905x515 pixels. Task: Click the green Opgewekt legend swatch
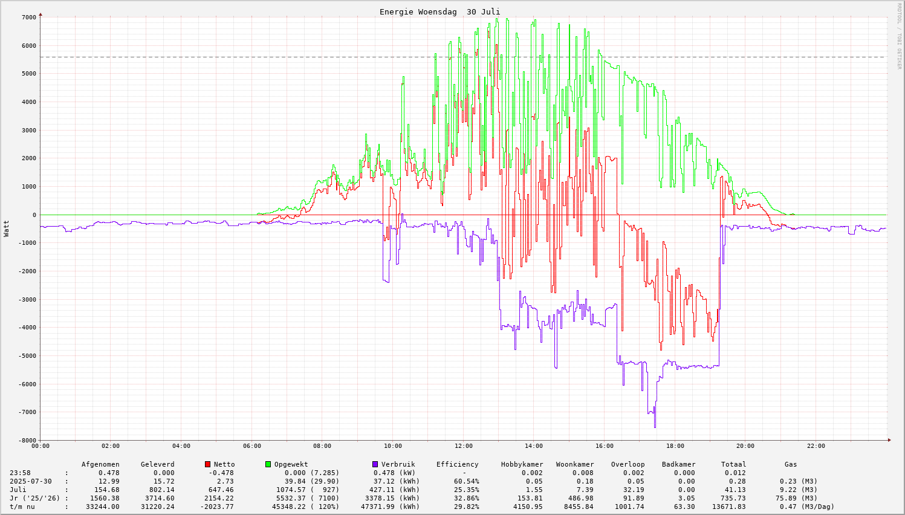click(x=268, y=464)
